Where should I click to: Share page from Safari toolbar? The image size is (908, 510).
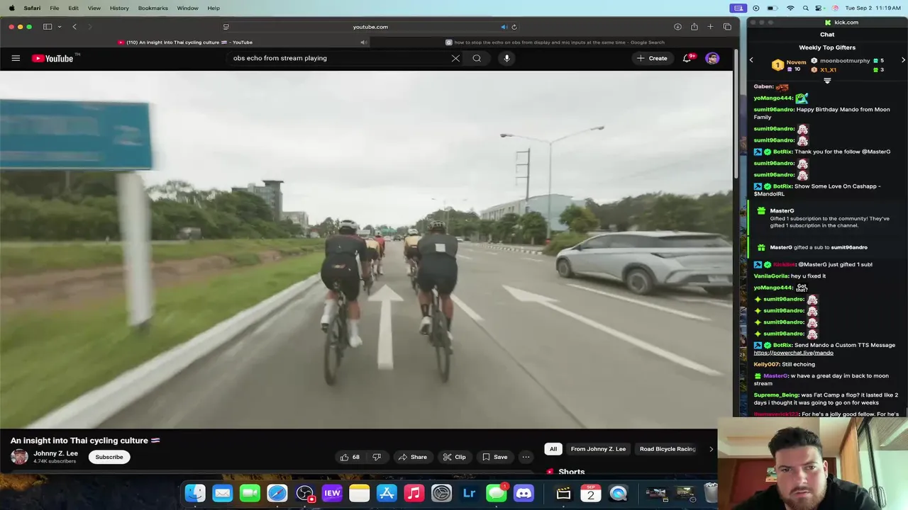(x=694, y=27)
